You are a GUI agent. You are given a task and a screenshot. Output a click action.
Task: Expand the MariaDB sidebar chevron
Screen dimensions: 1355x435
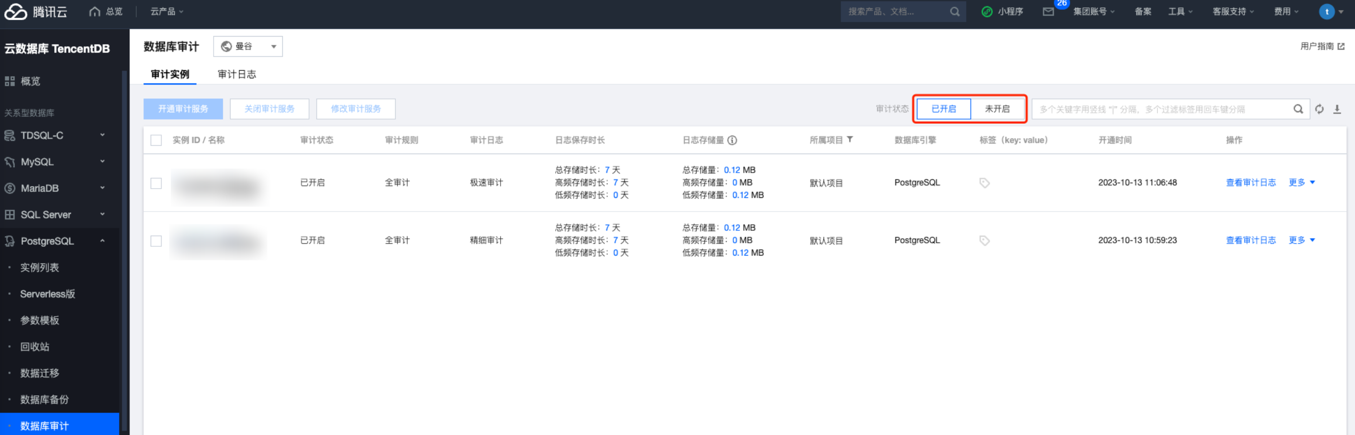pyautogui.click(x=102, y=188)
